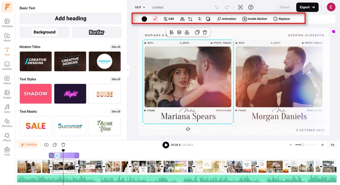
Task: Click Add heading text option
Action: click(x=71, y=18)
